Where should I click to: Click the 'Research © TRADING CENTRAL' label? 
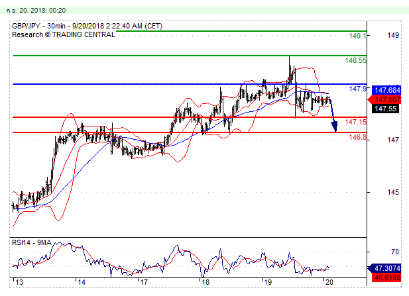(x=64, y=34)
